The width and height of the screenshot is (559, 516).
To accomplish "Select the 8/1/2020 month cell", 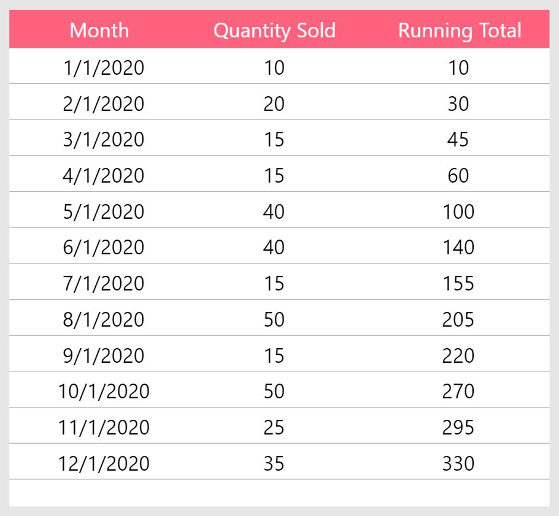I will click(x=103, y=319).
